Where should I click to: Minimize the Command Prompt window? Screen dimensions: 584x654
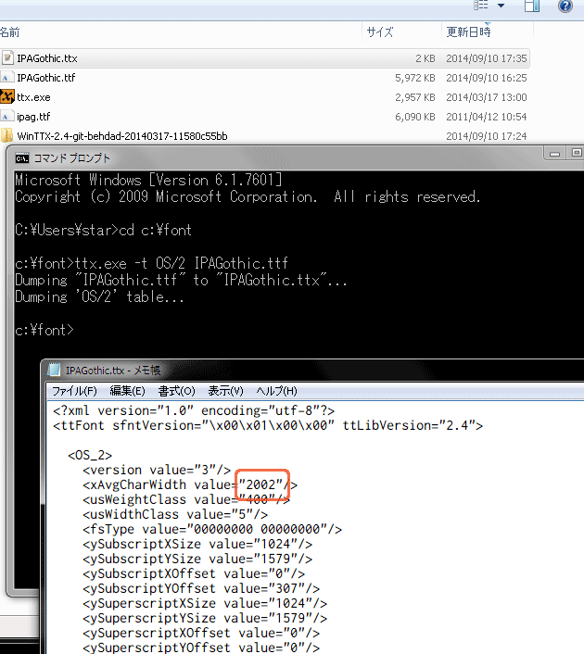pyautogui.click(x=554, y=154)
